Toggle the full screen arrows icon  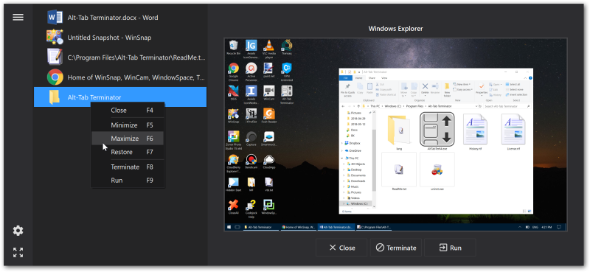(x=18, y=252)
